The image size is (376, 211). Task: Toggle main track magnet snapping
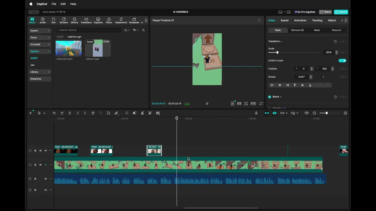(267, 113)
